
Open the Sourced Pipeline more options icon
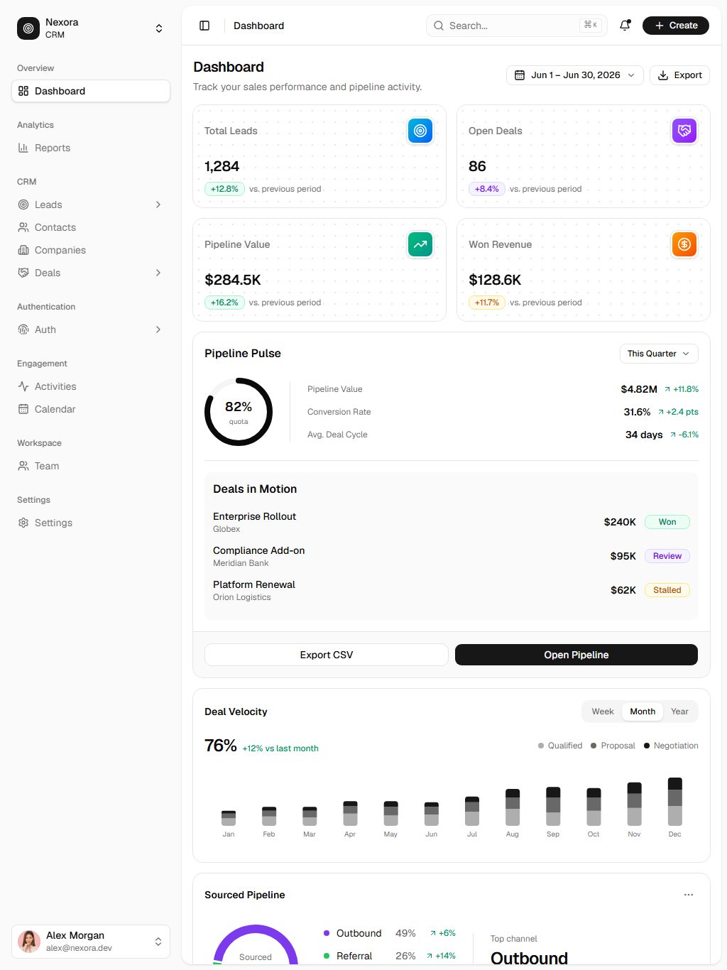(x=689, y=895)
